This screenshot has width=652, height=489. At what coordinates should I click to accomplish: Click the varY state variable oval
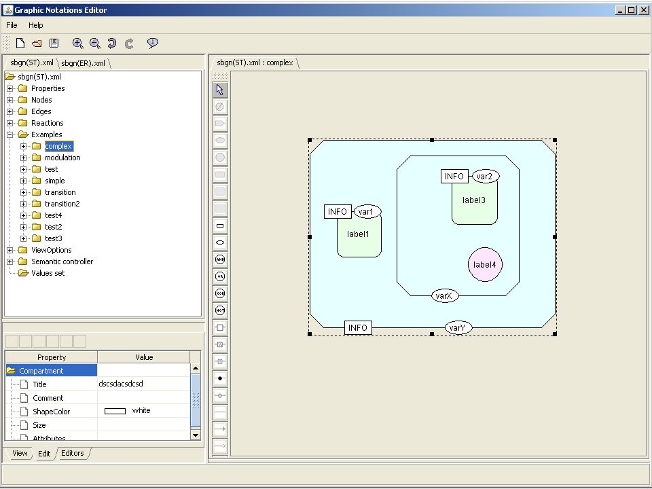point(458,327)
